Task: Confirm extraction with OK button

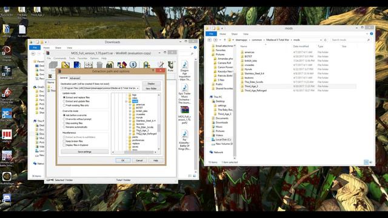Action: [x=123, y=160]
